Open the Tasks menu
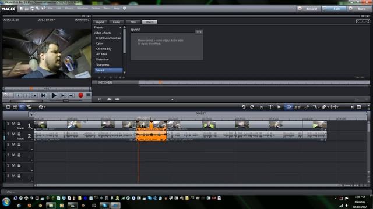 pyautogui.click(x=107, y=8)
